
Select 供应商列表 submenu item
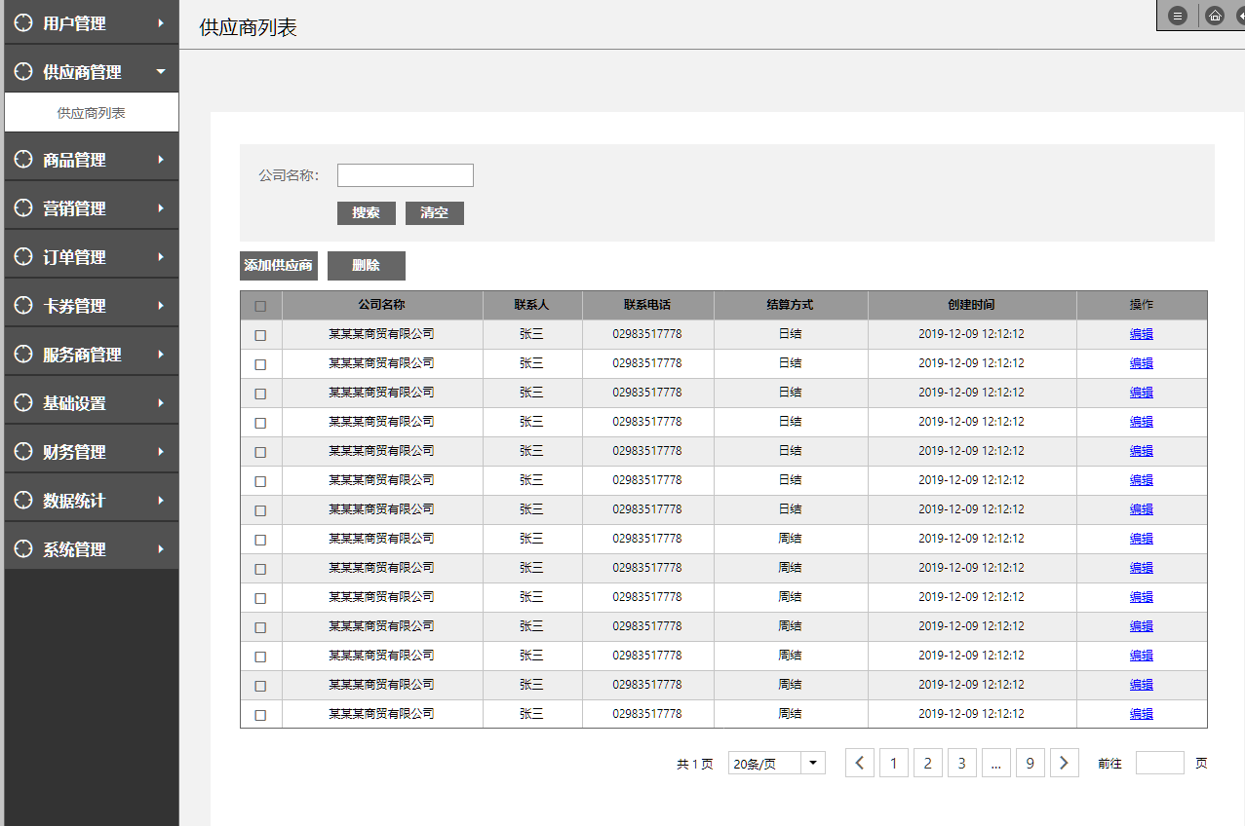(92, 113)
